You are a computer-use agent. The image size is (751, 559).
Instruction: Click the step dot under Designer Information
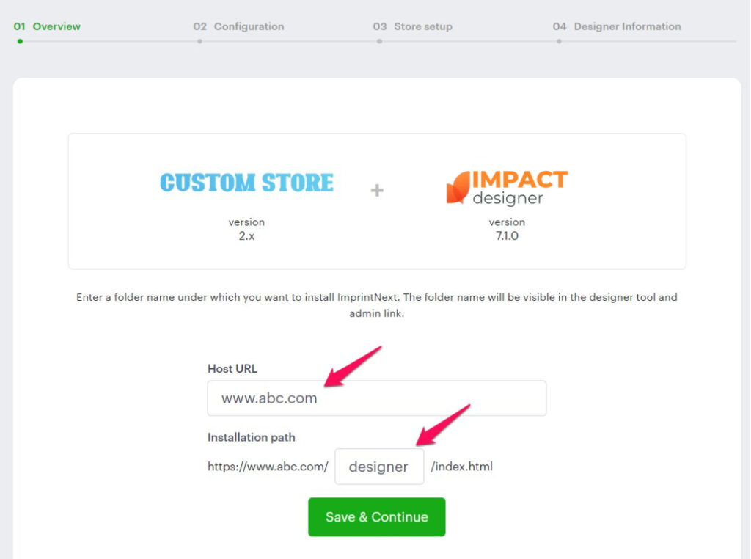[x=559, y=41]
